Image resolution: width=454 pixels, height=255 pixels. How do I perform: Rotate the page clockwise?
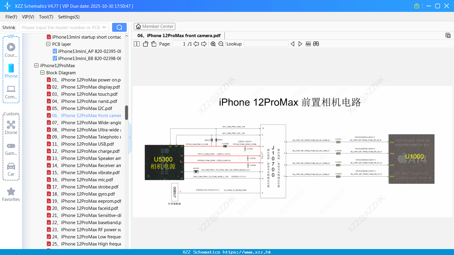point(154,44)
